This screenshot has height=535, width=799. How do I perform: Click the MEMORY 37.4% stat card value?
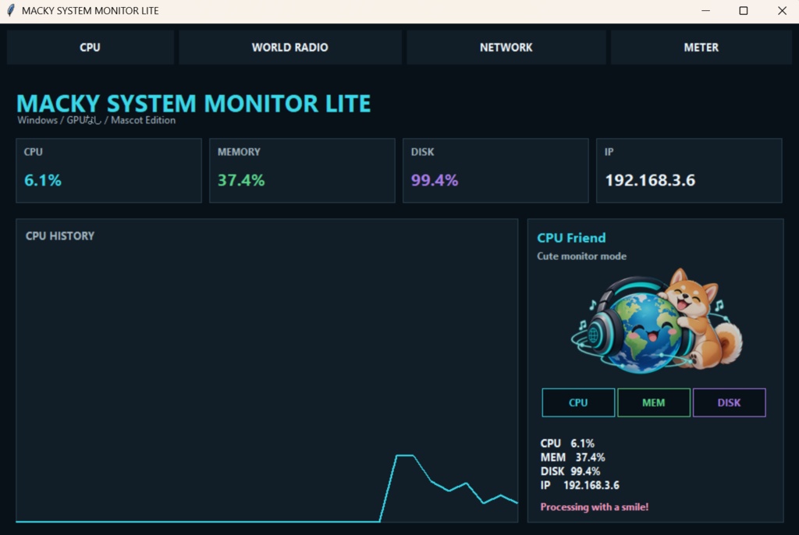[x=241, y=180]
